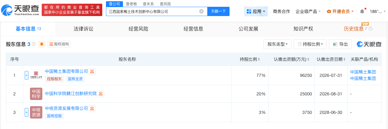The height and width of the screenshot is (129, 388).
Task: Open the 持股比例 filter dropdown
Action: (x=310, y=44)
